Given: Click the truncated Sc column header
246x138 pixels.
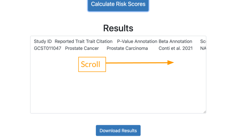Looking at the screenshot, I should pyautogui.click(x=203, y=41).
